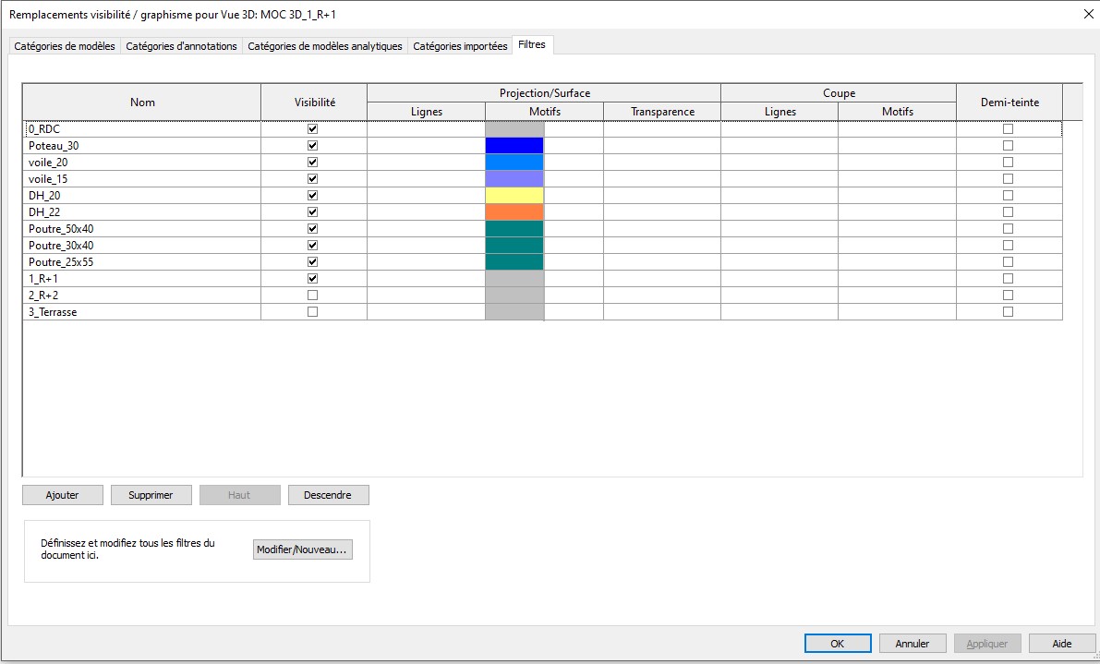Click the Coupe Motifs cell for Poutre_30x40
Screen dimensions: 1100x664
pos(897,246)
